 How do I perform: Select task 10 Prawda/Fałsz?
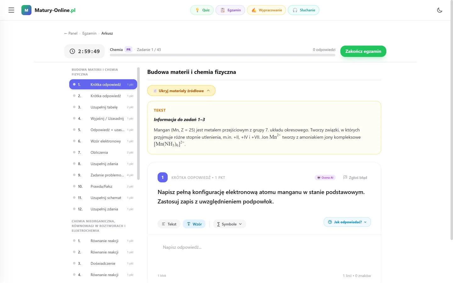pyautogui.click(x=103, y=186)
